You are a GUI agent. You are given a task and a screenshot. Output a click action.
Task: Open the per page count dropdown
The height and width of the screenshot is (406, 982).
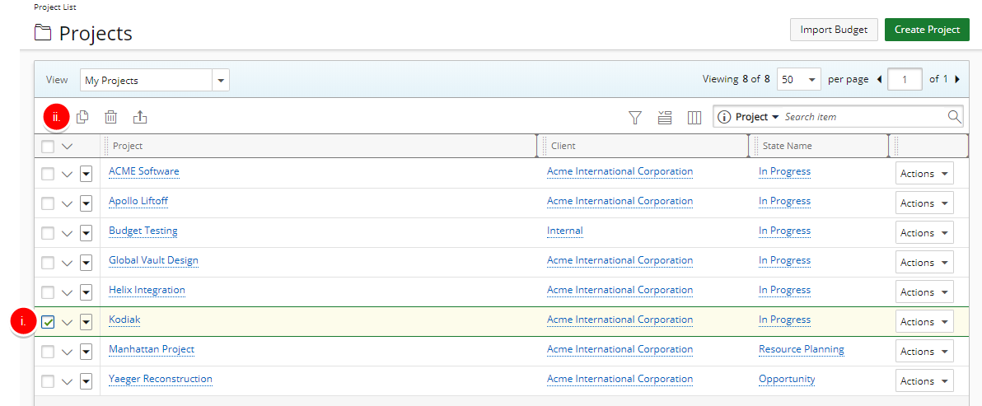click(812, 80)
